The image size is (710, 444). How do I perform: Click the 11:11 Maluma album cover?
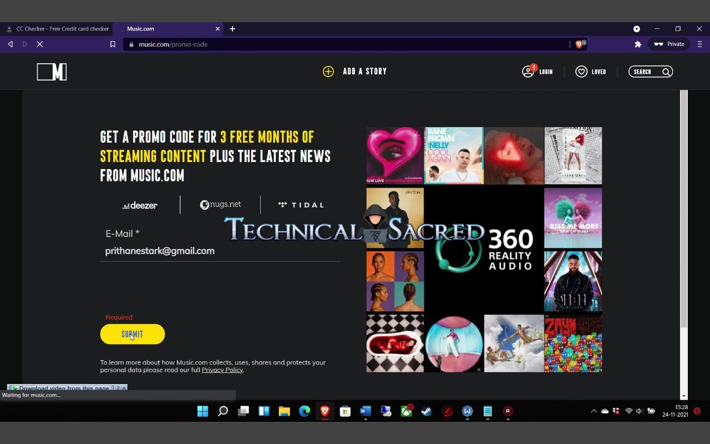573,281
